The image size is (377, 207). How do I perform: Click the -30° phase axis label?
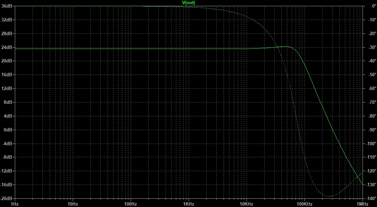tap(371, 47)
